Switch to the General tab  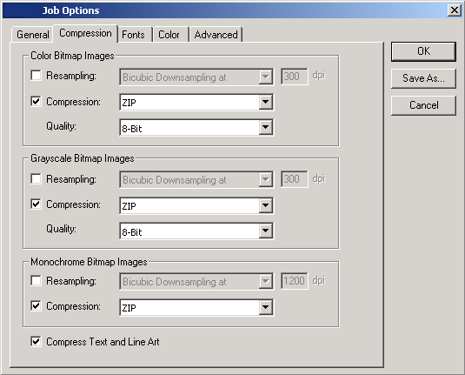point(32,35)
